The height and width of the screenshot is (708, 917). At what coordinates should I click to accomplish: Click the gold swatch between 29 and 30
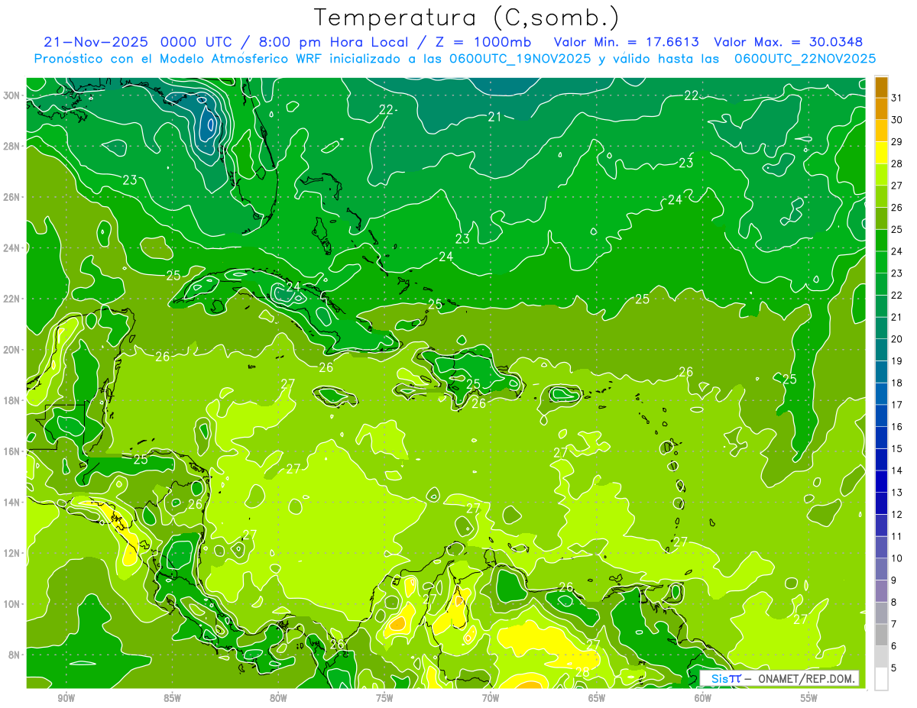[881, 131]
